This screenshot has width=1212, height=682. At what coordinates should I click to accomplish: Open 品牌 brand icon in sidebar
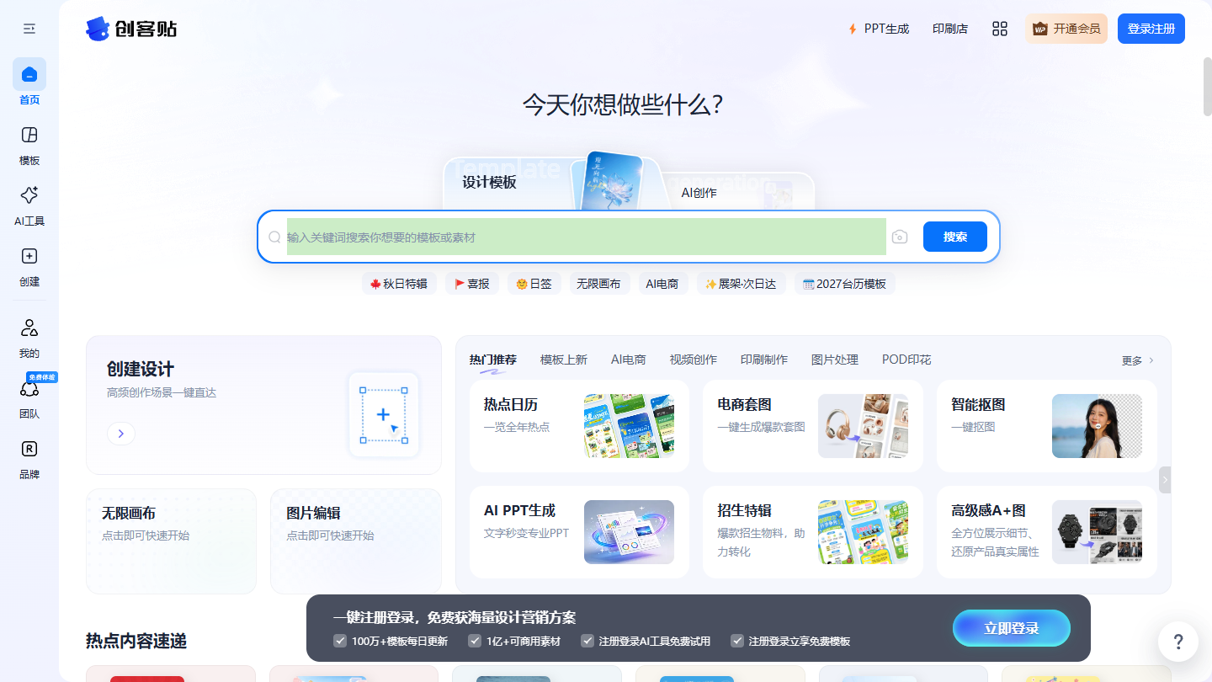29,449
